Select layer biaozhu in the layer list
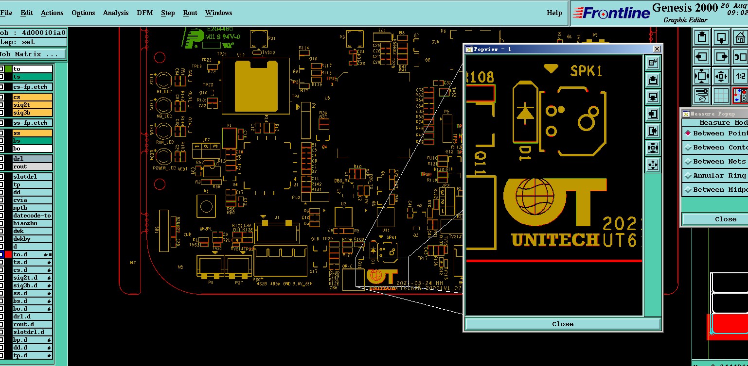This screenshot has width=748, height=366. [x=32, y=223]
